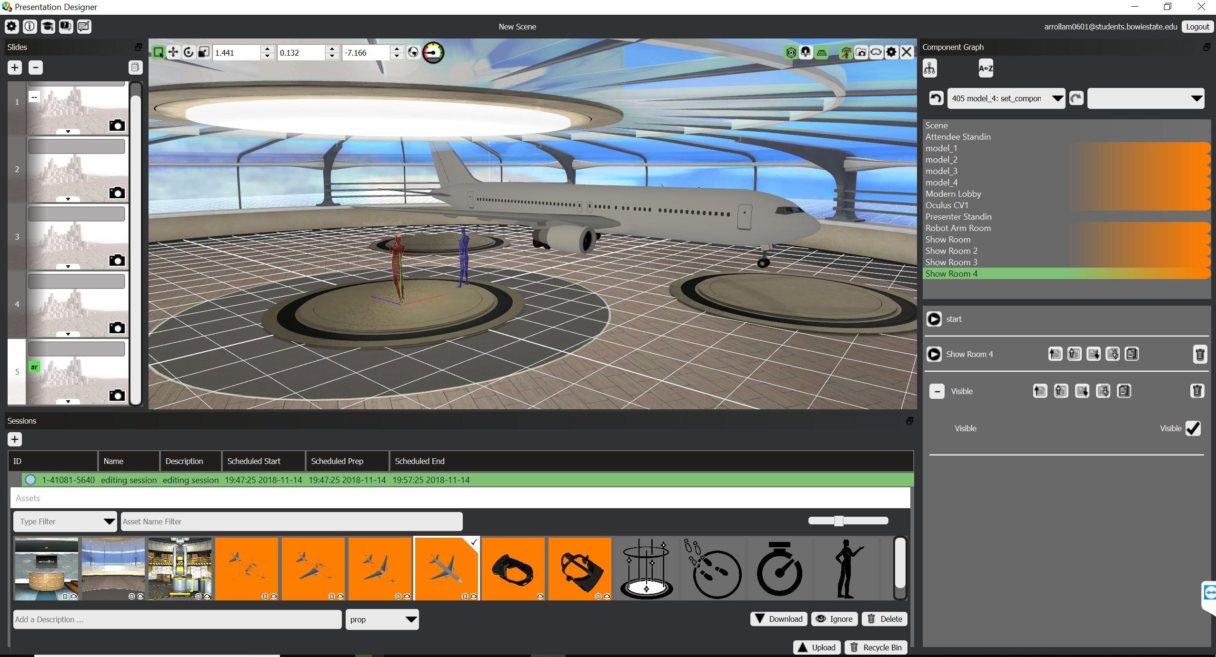Click the Ignore button
Viewport: 1216px width, 657px height.
pos(835,619)
